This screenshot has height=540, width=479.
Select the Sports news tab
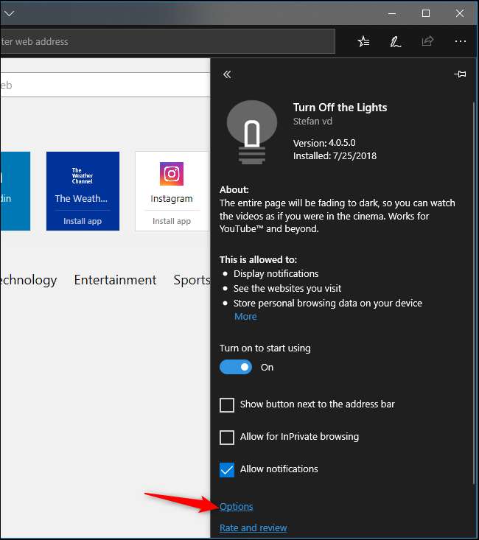point(191,280)
